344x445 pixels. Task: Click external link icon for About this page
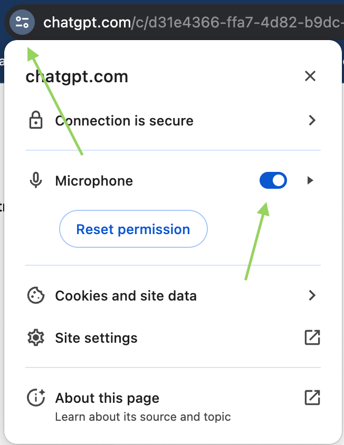pos(312,398)
